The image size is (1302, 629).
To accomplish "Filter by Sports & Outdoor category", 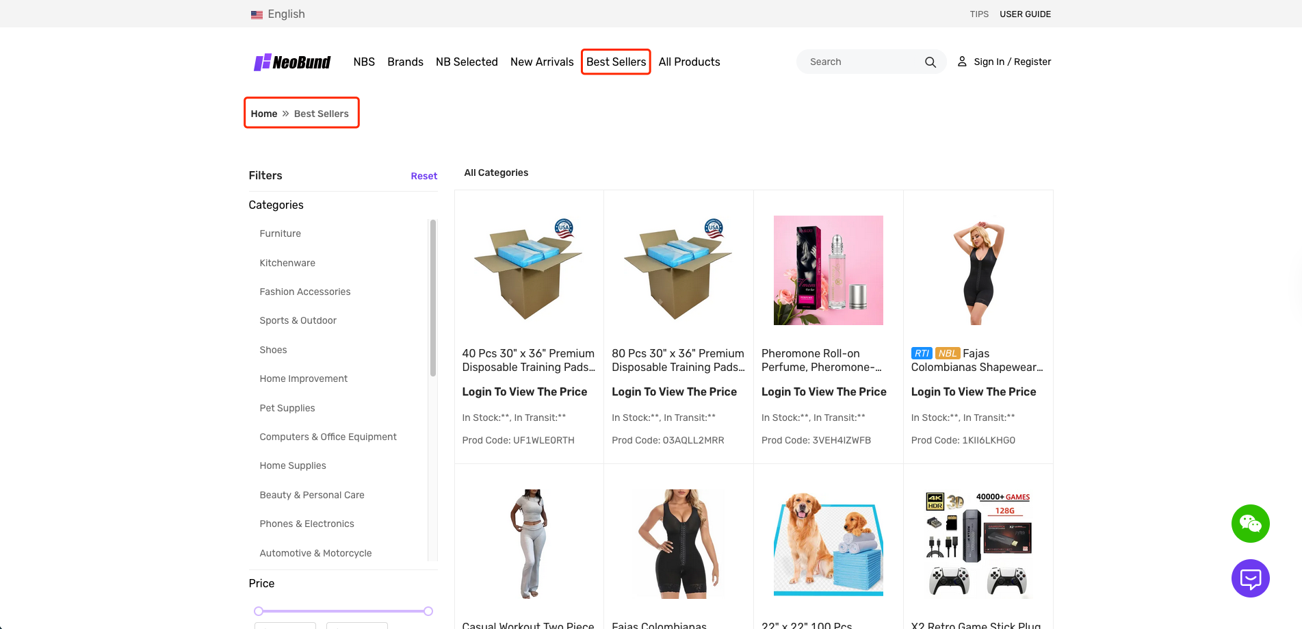I will [x=298, y=320].
